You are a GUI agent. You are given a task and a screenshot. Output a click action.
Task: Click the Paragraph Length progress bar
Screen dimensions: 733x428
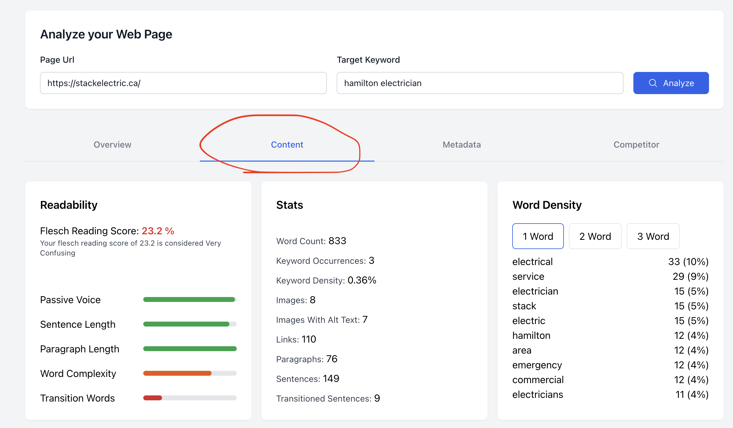click(190, 349)
